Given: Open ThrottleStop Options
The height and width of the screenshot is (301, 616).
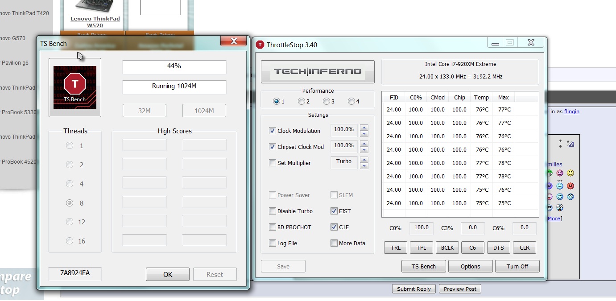Looking at the screenshot, I should point(471,266).
